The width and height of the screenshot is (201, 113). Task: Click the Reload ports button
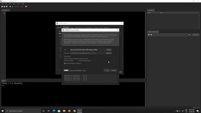point(109,50)
